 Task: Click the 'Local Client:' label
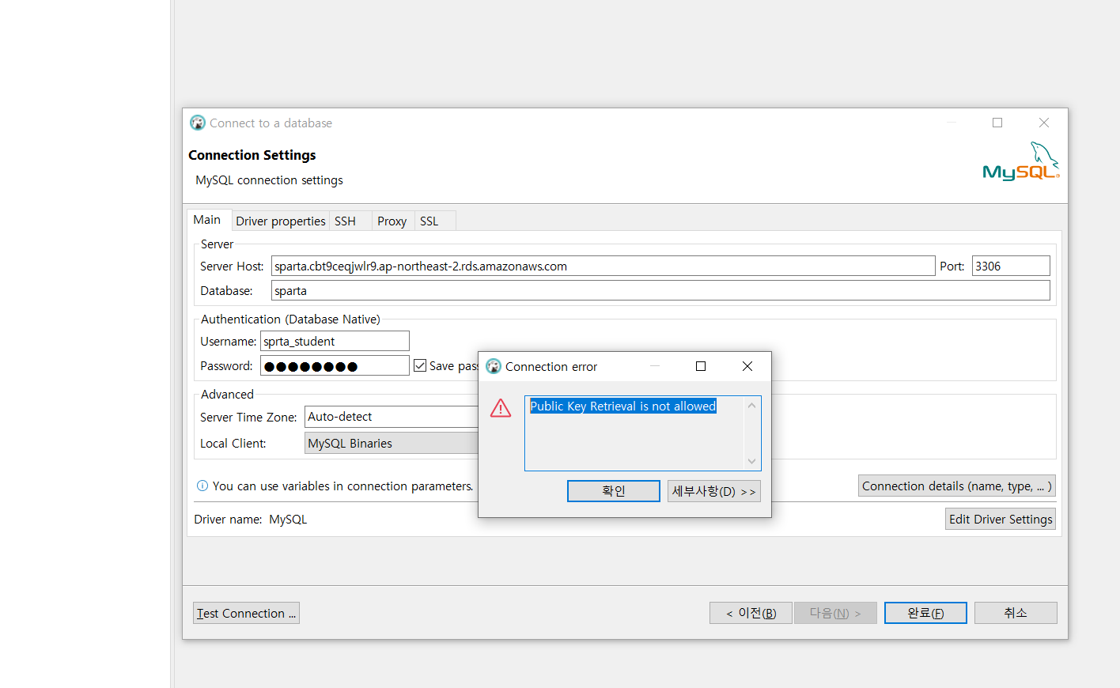(x=233, y=443)
